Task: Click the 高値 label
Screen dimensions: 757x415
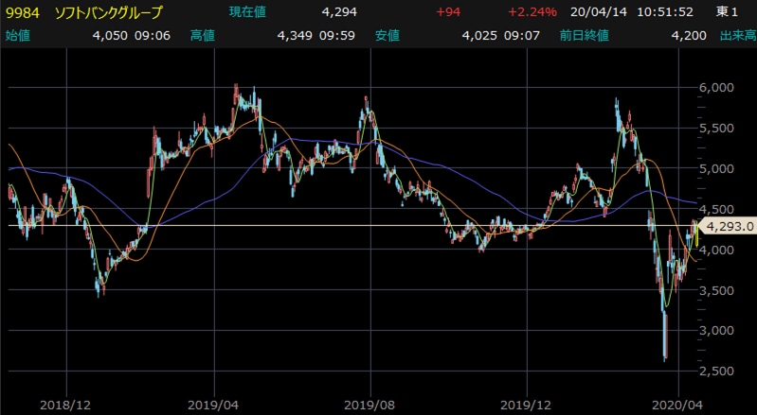Action: pyautogui.click(x=203, y=36)
